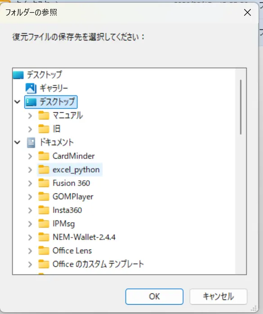Viewport: 263px width, 314px height.
Task: Collapse the selected デスクトップ node
Action: [18, 102]
